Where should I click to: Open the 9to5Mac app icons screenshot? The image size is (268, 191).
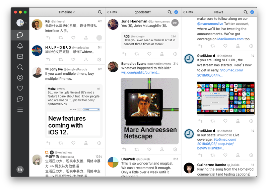225,98
